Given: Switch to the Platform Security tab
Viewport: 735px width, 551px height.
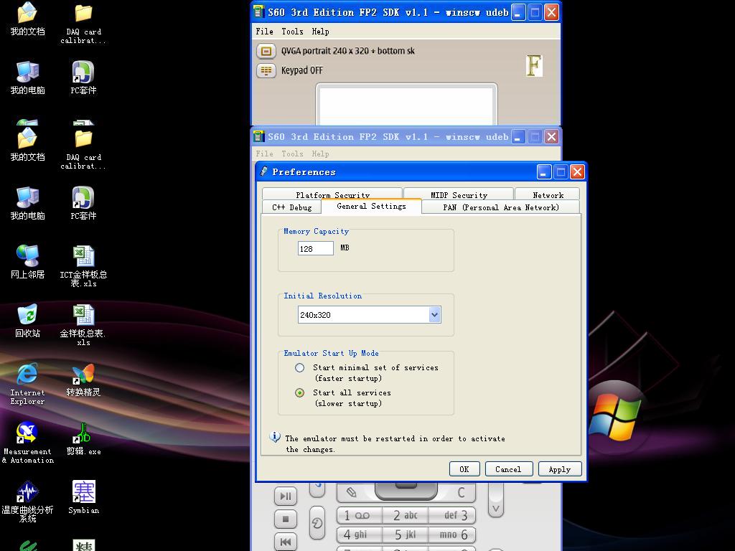Looking at the screenshot, I should (x=332, y=194).
